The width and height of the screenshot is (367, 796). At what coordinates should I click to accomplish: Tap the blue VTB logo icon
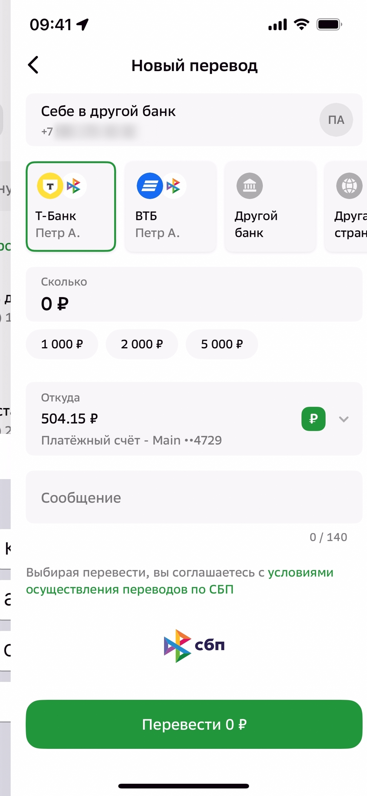pos(150,186)
